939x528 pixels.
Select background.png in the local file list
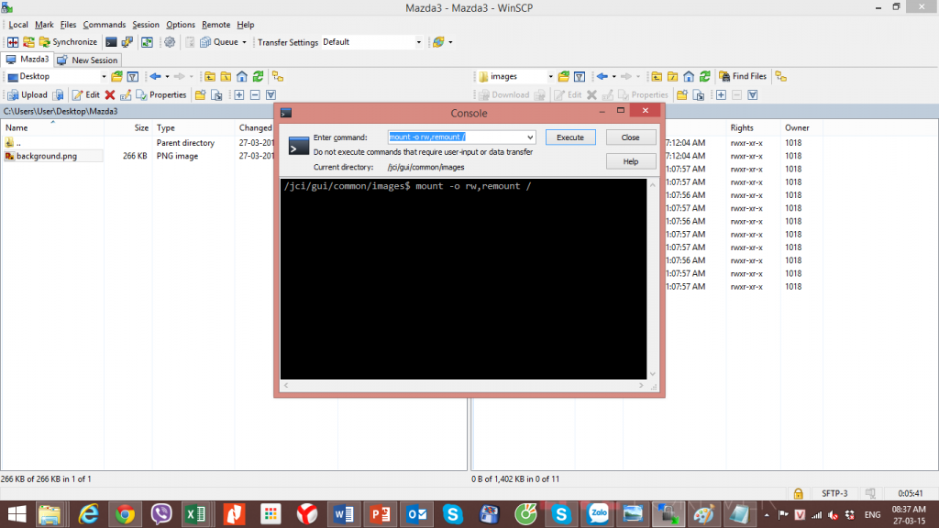click(47, 156)
